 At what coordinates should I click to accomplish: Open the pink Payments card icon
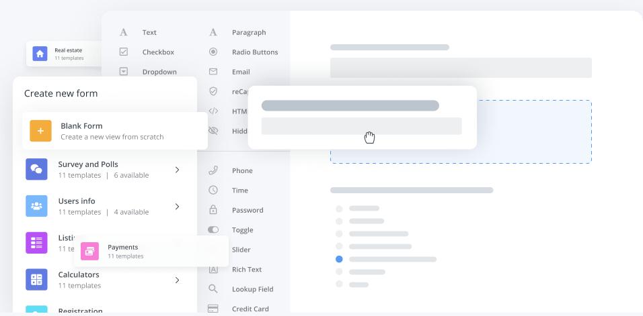click(x=90, y=251)
